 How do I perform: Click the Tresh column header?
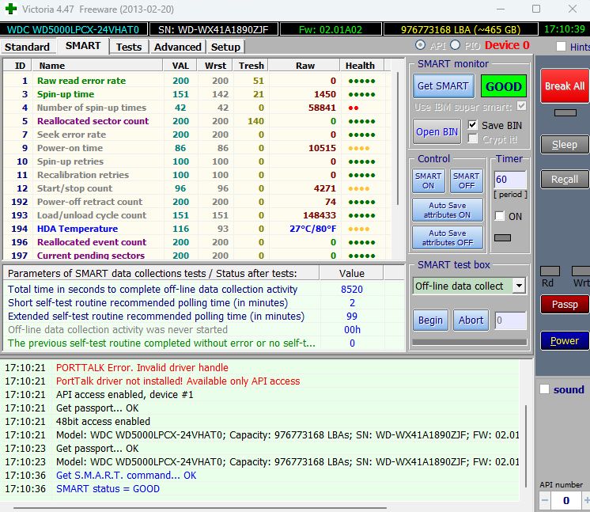(251, 66)
